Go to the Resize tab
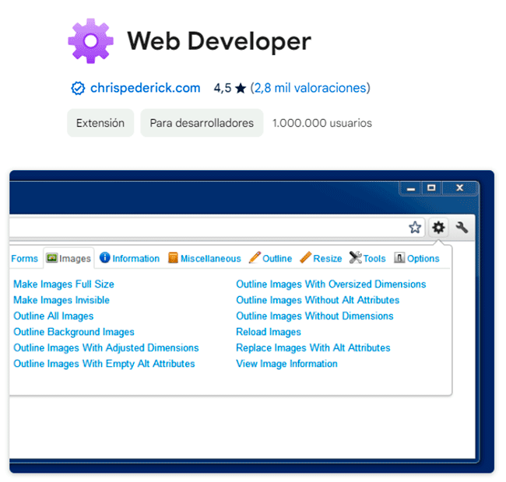The width and height of the screenshot is (506, 482). [321, 258]
